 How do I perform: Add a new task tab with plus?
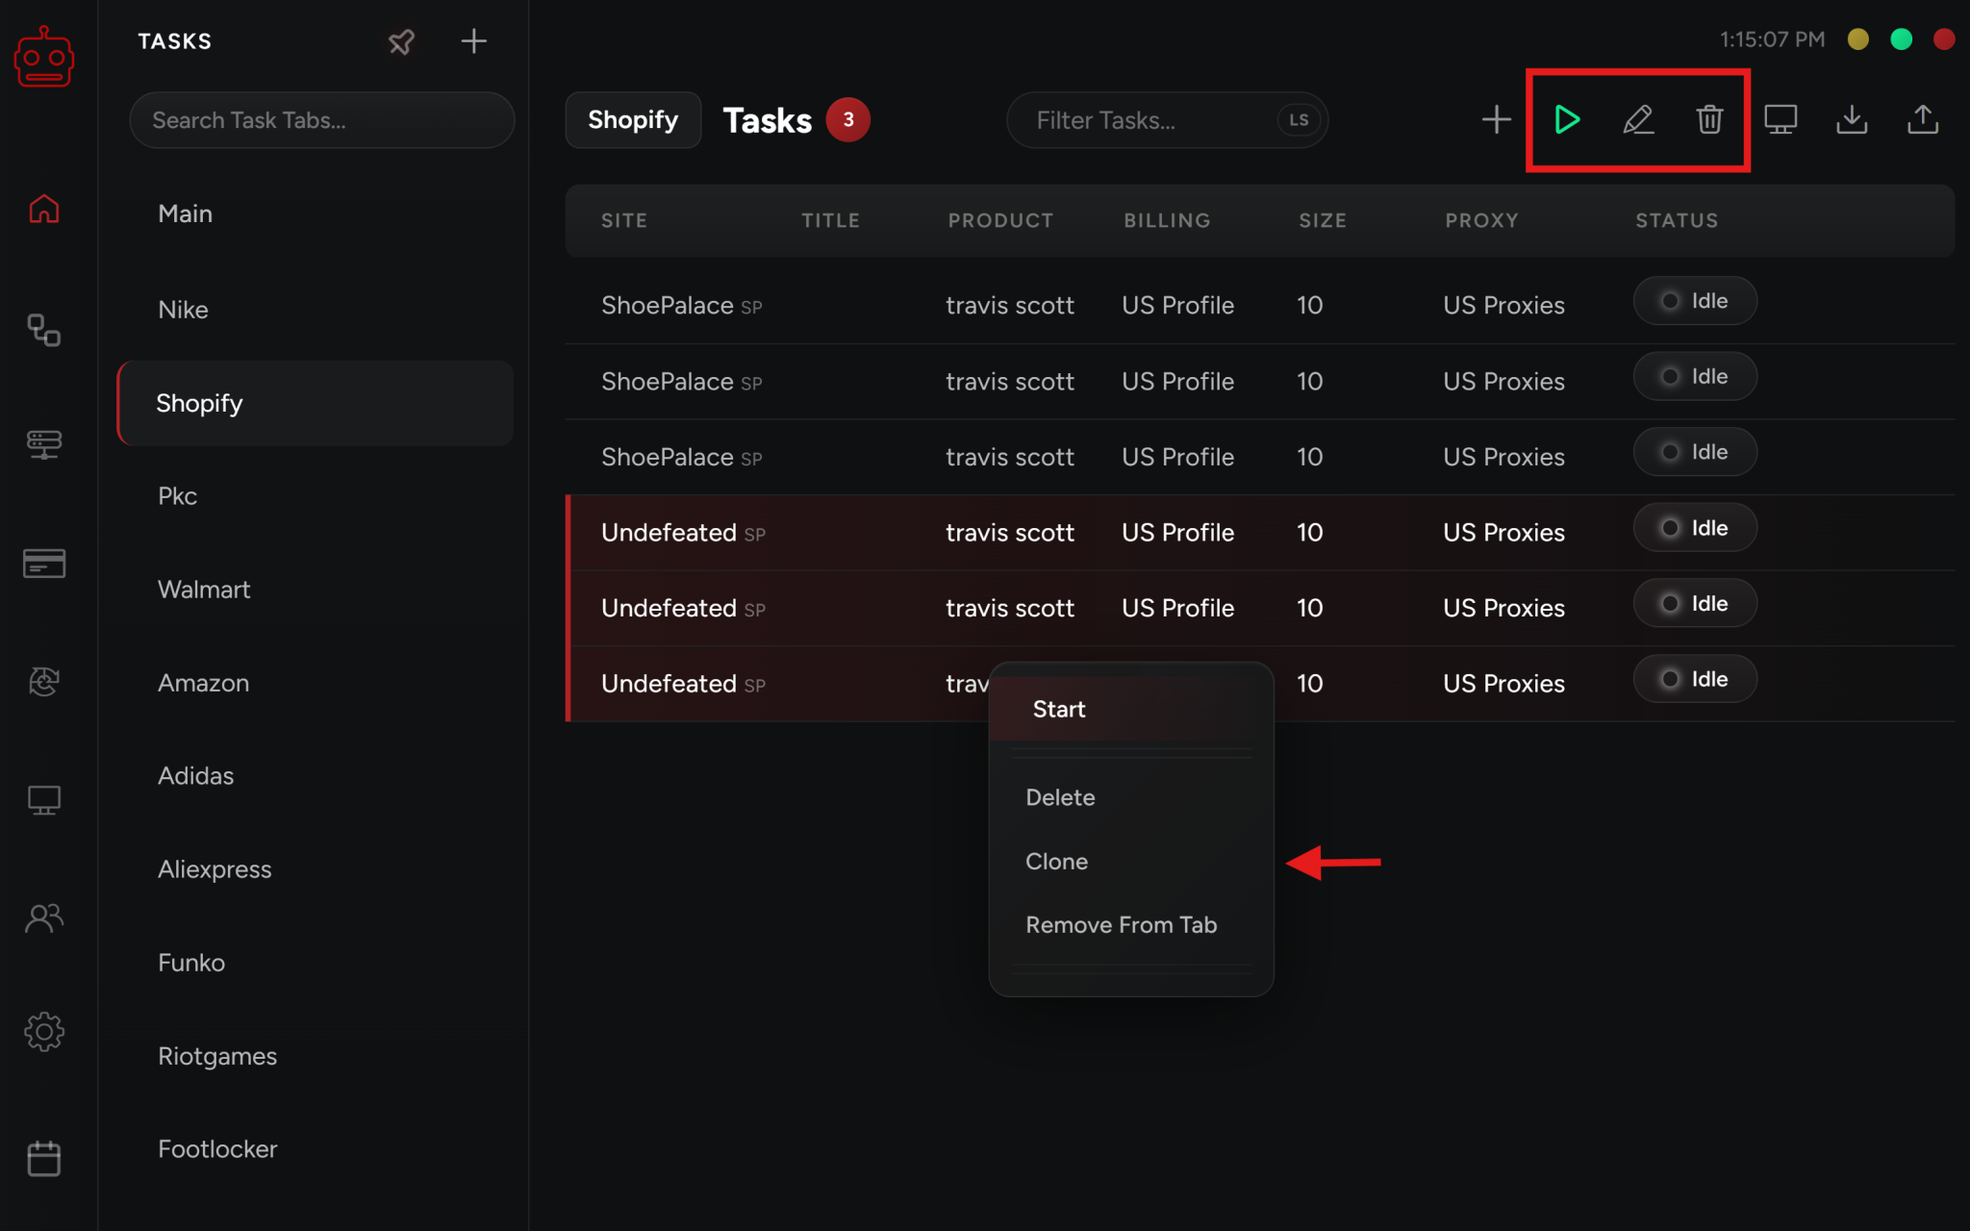click(473, 41)
